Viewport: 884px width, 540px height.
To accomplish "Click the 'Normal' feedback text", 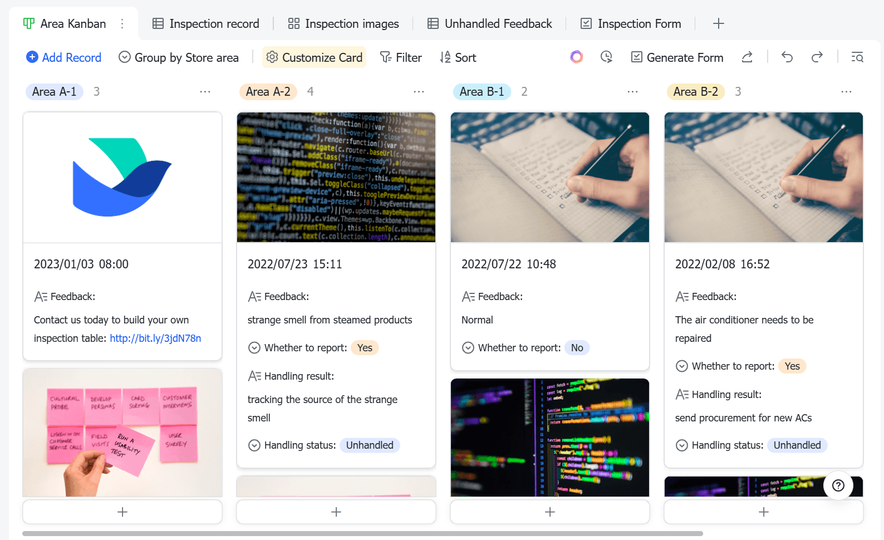I will click(477, 320).
